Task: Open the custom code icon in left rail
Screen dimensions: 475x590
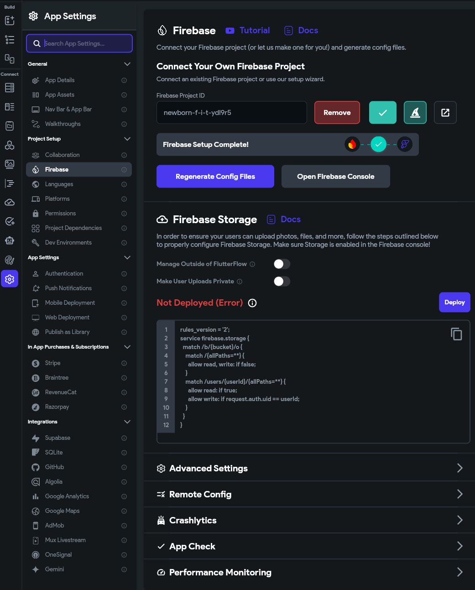Action: (x=10, y=183)
